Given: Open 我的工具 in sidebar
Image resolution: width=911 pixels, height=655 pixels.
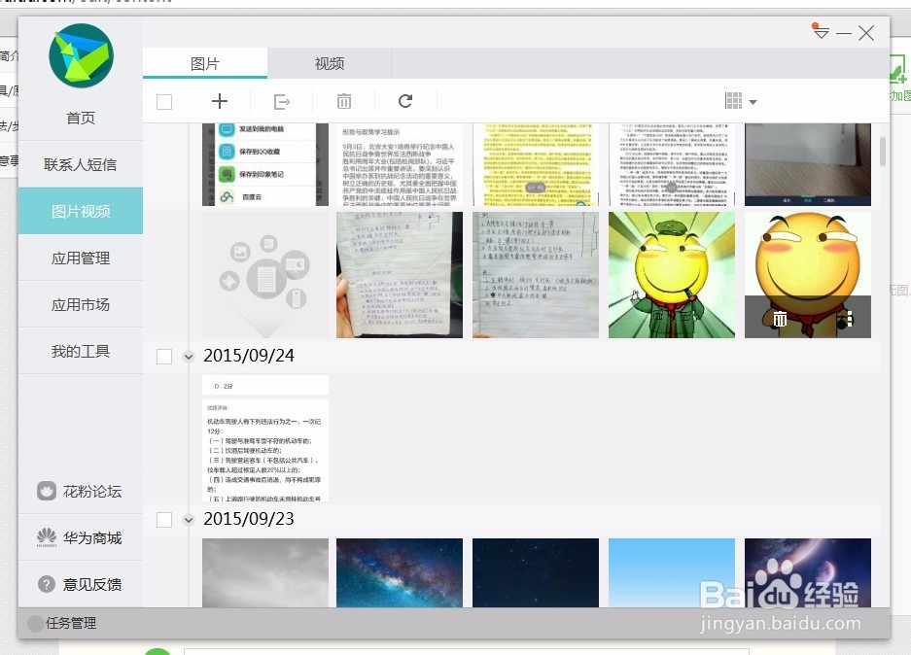Looking at the screenshot, I should click(x=81, y=351).
